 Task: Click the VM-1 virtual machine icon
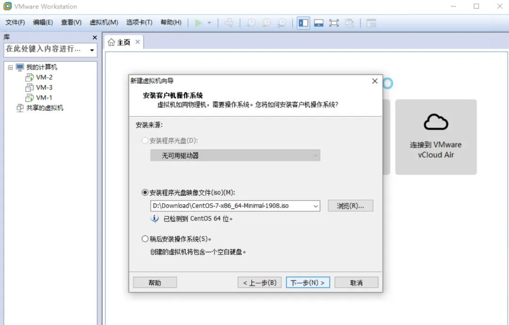point(30,97)
